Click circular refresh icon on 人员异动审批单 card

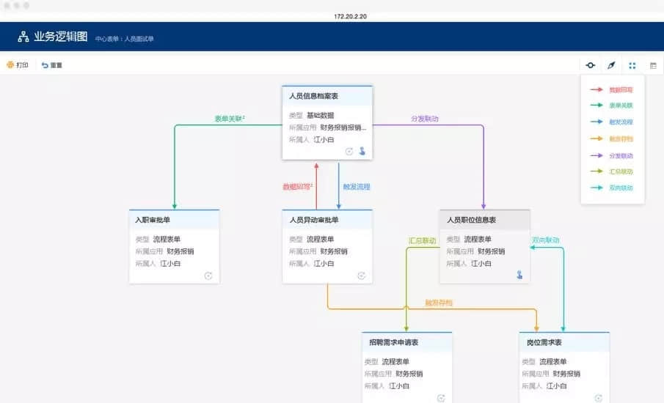361,276
